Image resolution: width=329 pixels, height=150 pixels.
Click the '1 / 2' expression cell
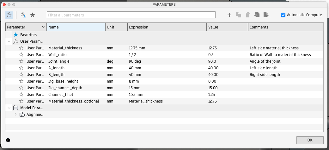(167, 55)
